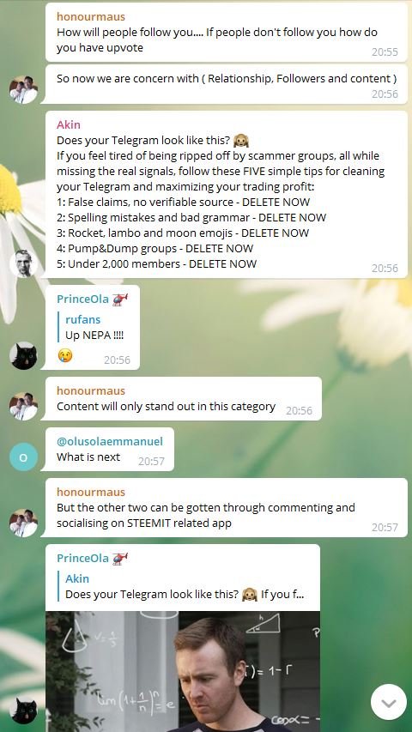The height and width of the screenshot is (732, 412).
Task: Click the helicopter emoji after PrinceOla's first name
Action: tap(120, 299)
